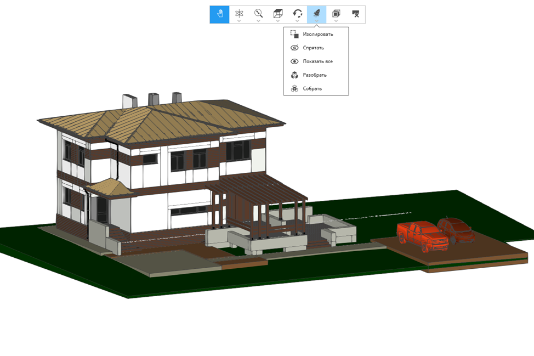
Task: Click the clear selection X icon
Action: coord(356,14)
